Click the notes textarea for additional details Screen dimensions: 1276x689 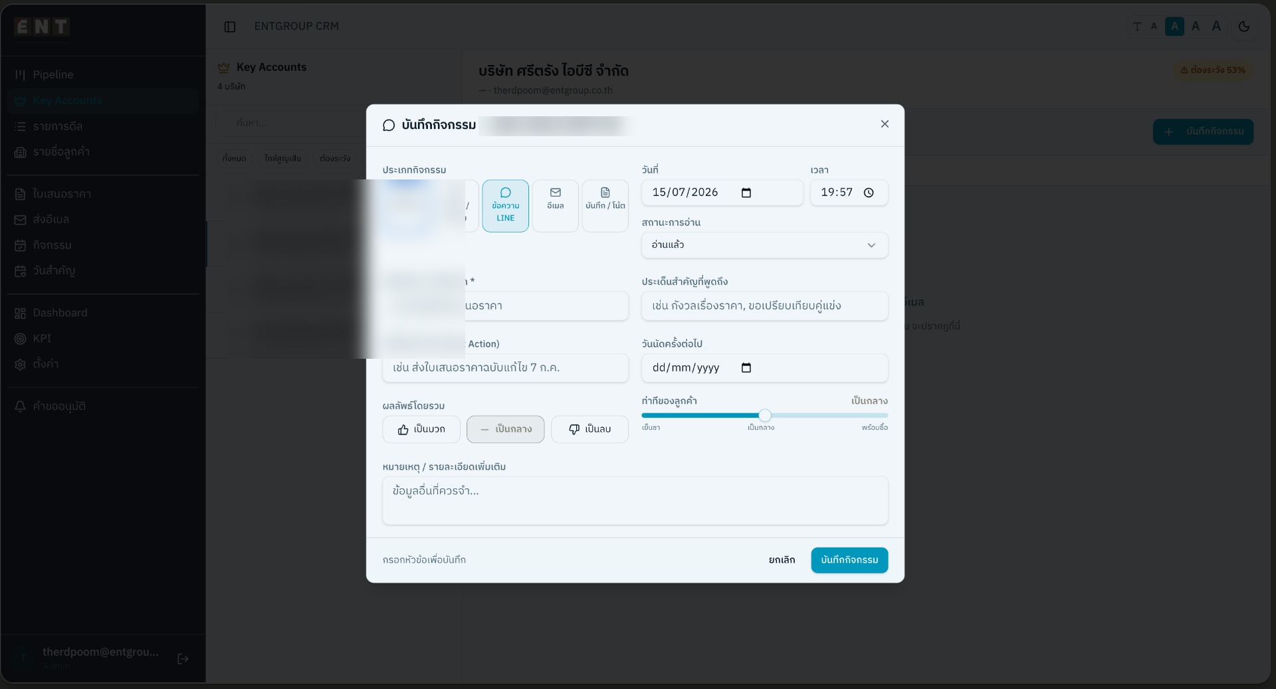point(635,501)
